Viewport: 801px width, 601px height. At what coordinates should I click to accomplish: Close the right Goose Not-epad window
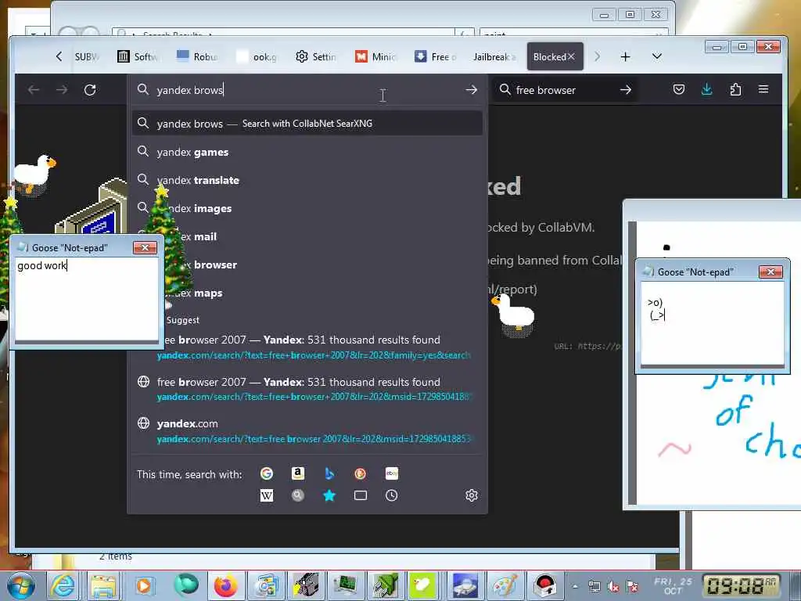[770, 272]
